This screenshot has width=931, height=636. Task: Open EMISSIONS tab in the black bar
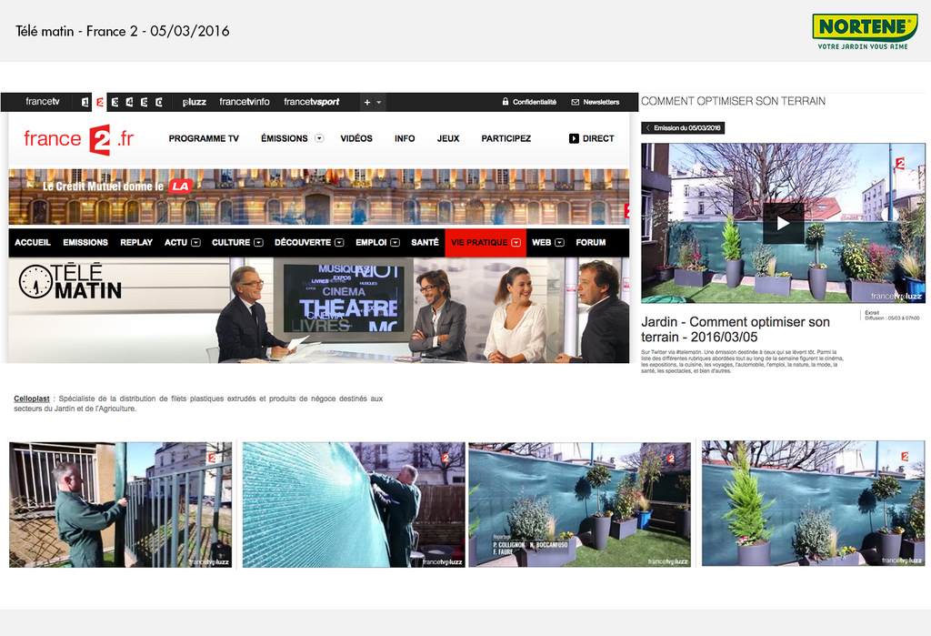[85, 243]
